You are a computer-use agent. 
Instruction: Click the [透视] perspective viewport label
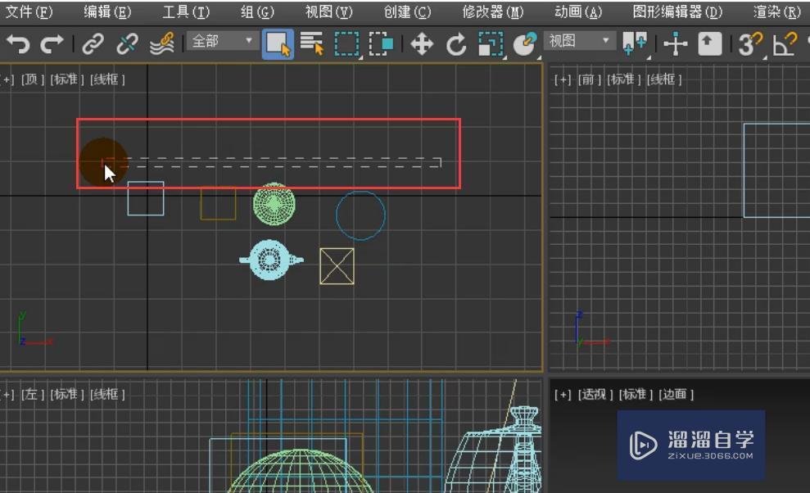595,395
